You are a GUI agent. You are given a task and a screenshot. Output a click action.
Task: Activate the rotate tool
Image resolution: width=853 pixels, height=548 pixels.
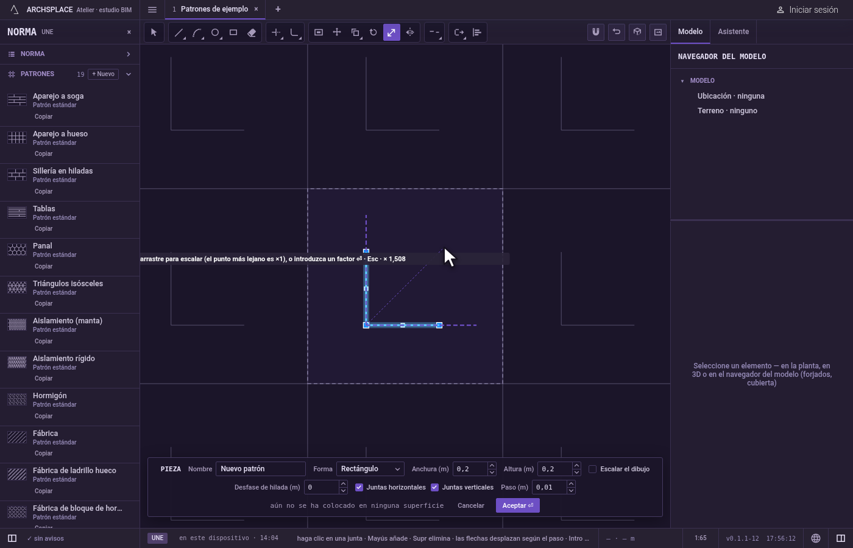[373, 32]
